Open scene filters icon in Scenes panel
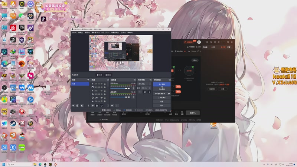The width and height of the screenshot is (297, 167). point(82,105)
